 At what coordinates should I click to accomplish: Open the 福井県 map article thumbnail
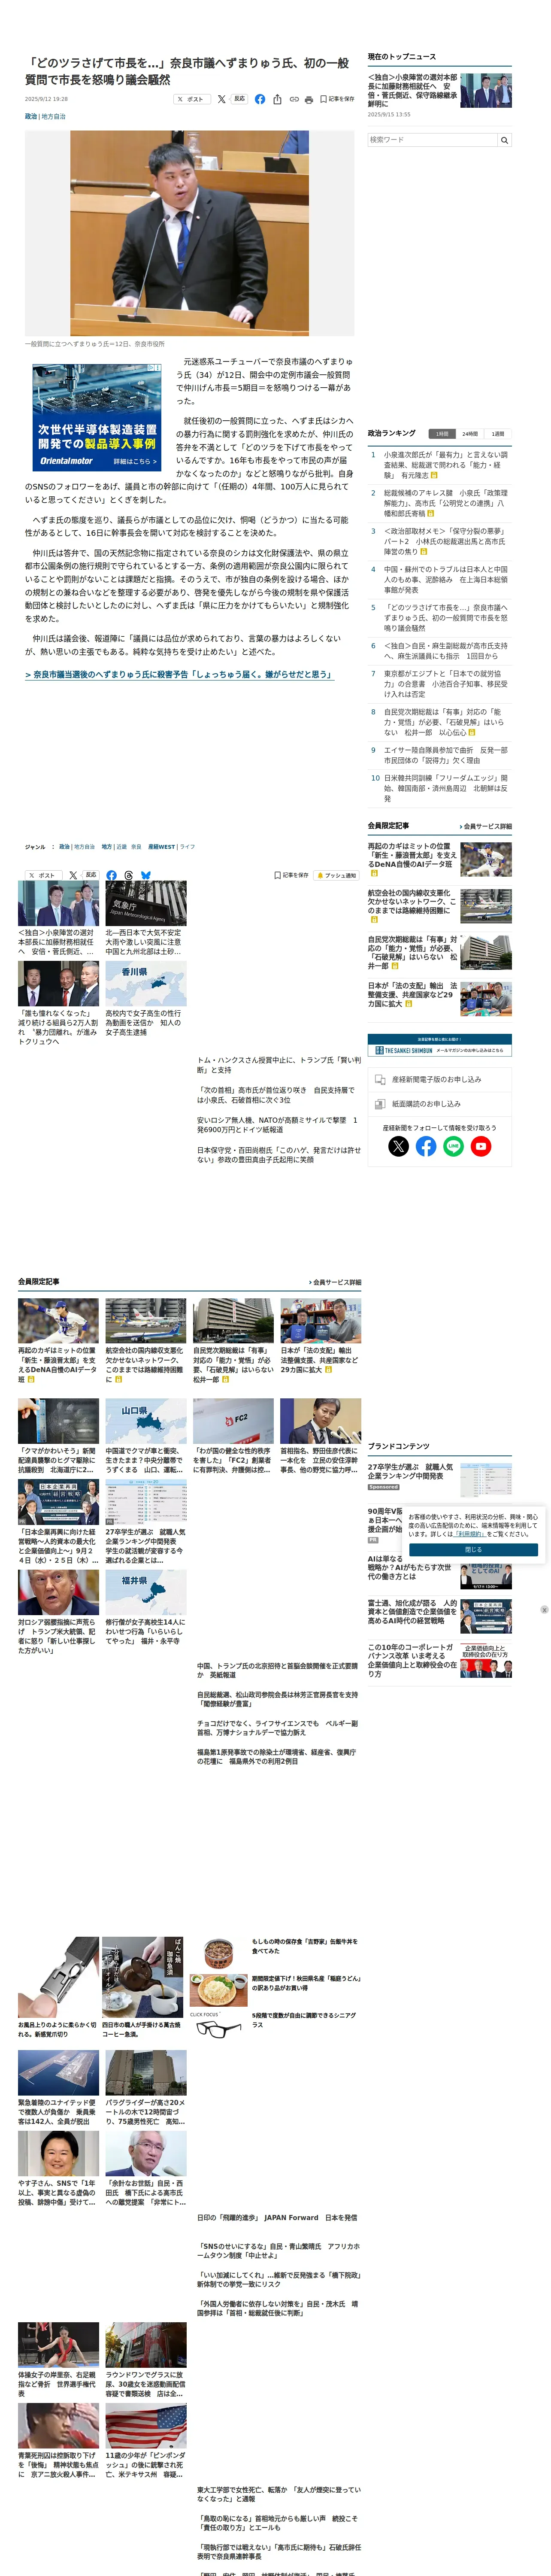[145, 1591]
